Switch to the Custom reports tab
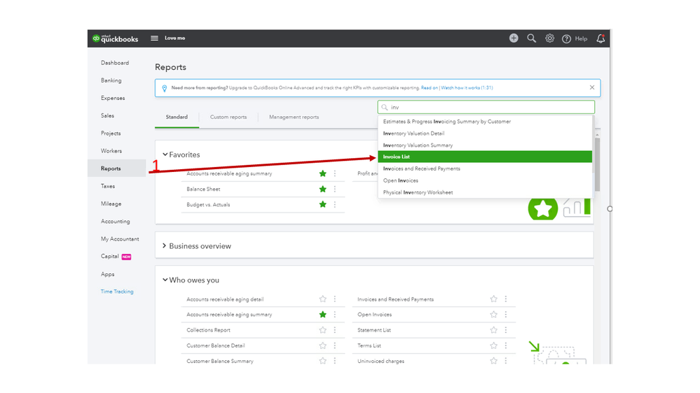Image resolution: width=700 pixels, height=393 pixels. [228, 117]
